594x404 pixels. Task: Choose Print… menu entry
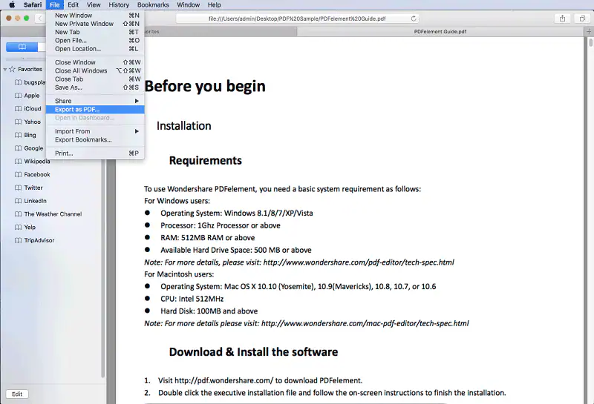coord(95,153)
